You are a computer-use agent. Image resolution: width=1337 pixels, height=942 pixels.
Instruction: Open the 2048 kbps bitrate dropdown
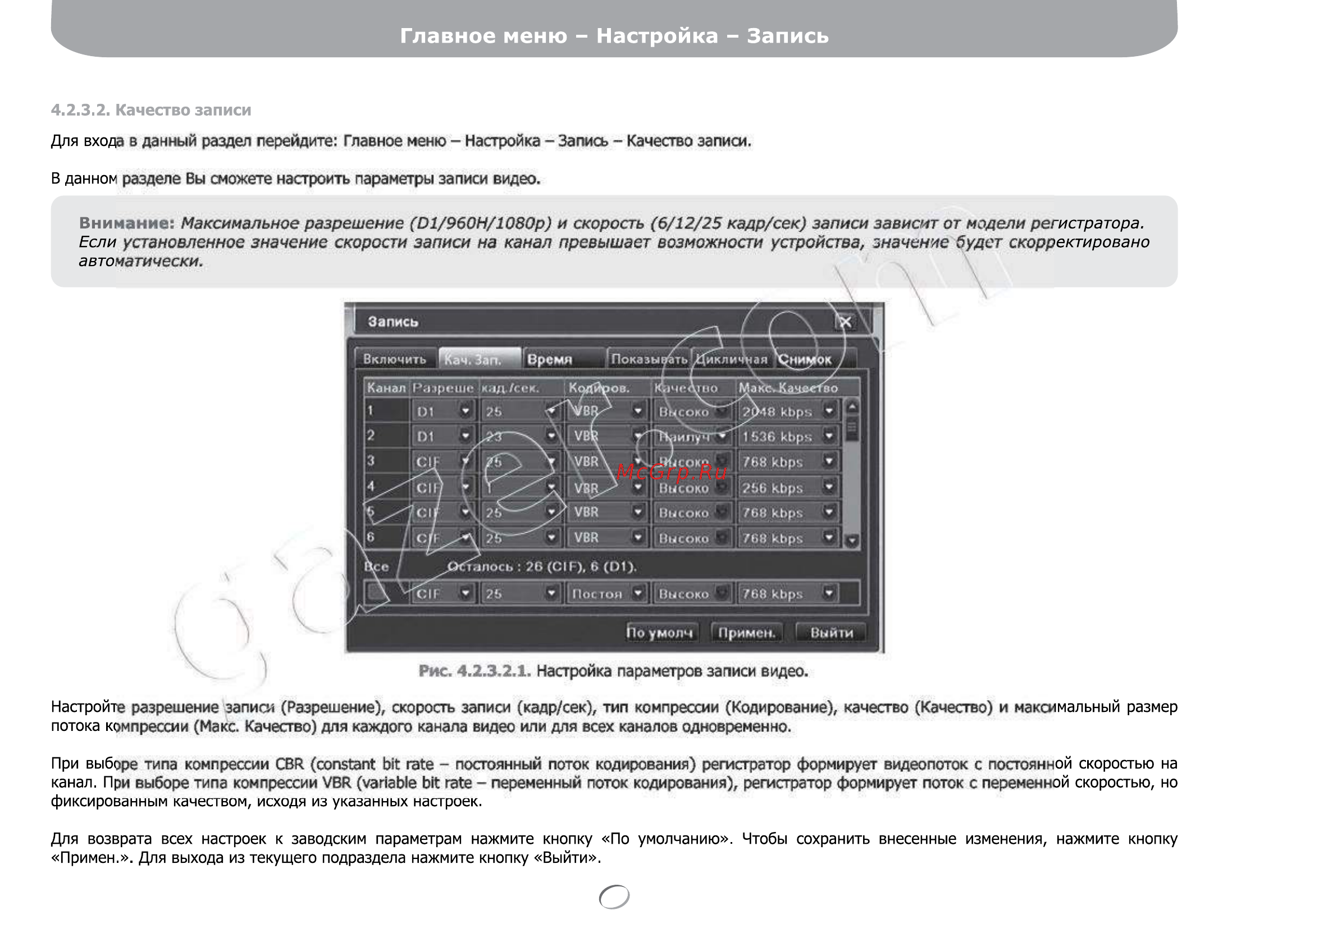[788, 411]
